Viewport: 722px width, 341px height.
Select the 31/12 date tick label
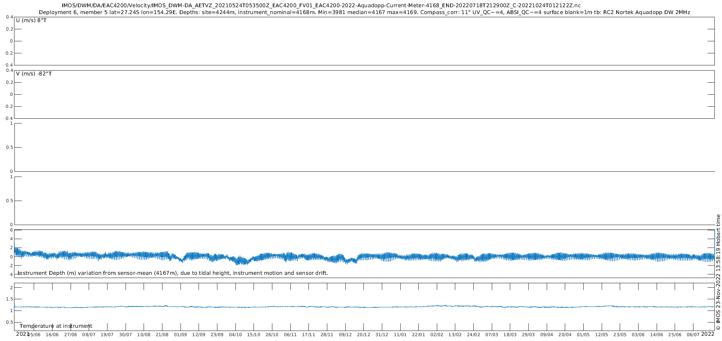(382, 335)
